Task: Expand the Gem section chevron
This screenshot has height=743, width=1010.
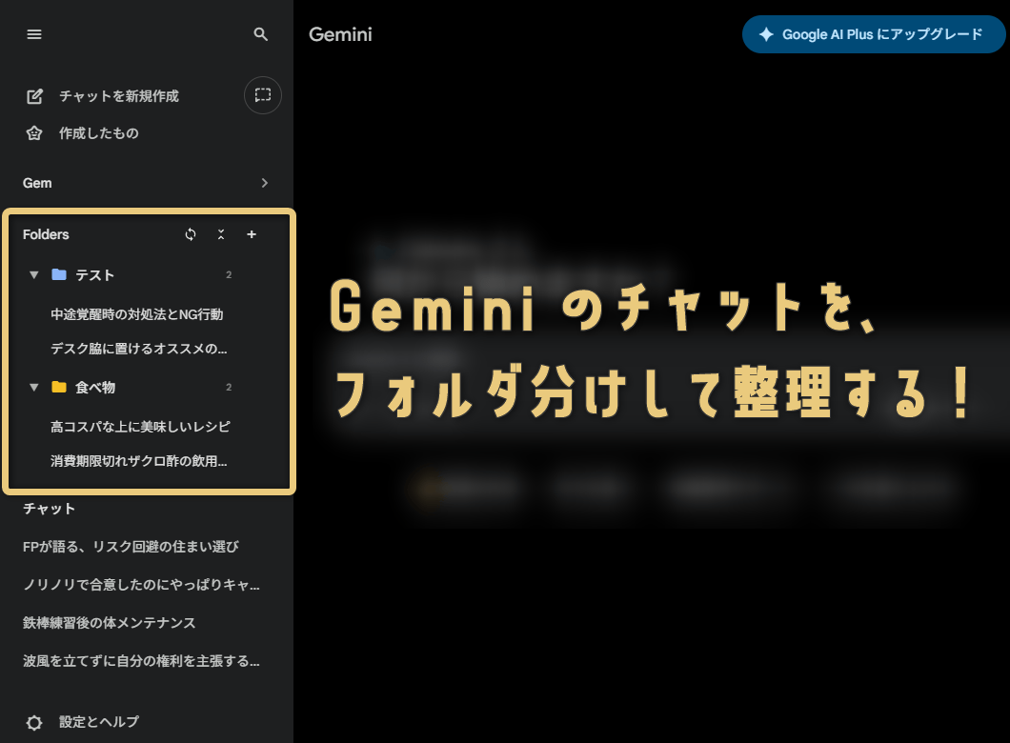Action: click(x=264, y=182)
